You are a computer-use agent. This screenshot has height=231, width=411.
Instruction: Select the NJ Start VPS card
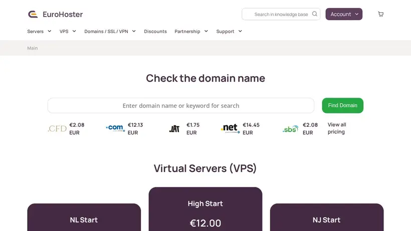click(x=327, y=217)
